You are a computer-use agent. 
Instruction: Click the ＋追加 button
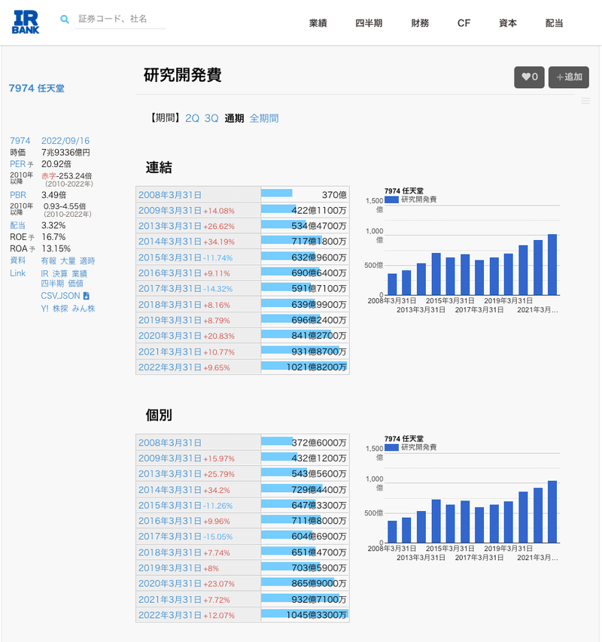[x=569, y=77]
